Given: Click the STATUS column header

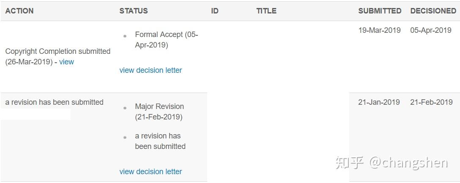Looking at the screenshot, I should (x=134, y=11).
